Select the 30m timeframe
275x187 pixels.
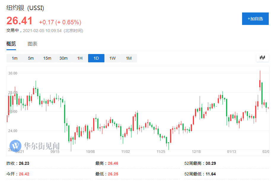tap(63, 58)
